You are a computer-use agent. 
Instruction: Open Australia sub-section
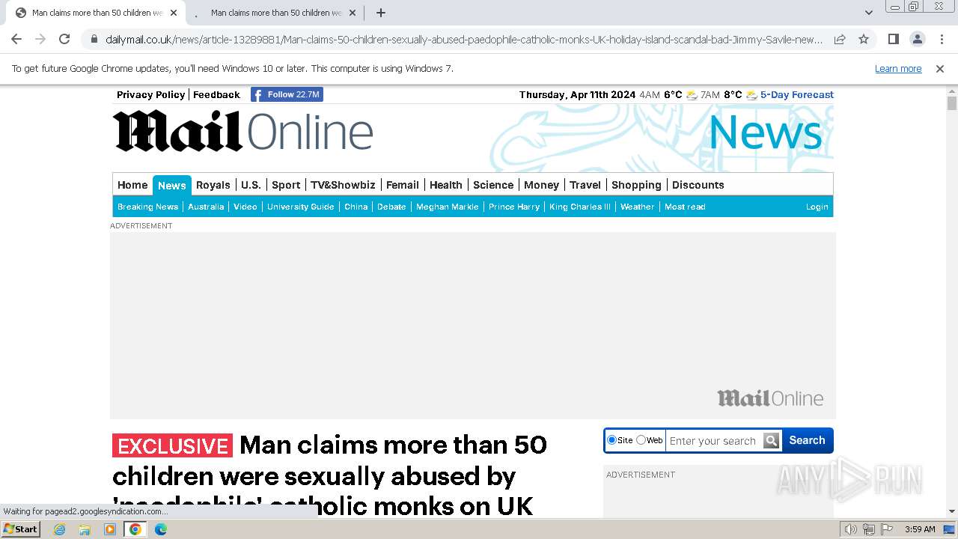(x=206, y=207)
